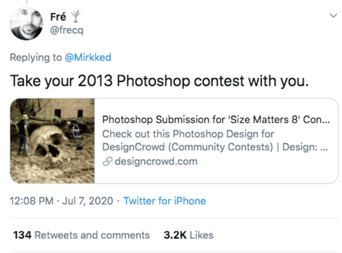
Task: Click the designcrowd.com domain text
Action: 156,162
